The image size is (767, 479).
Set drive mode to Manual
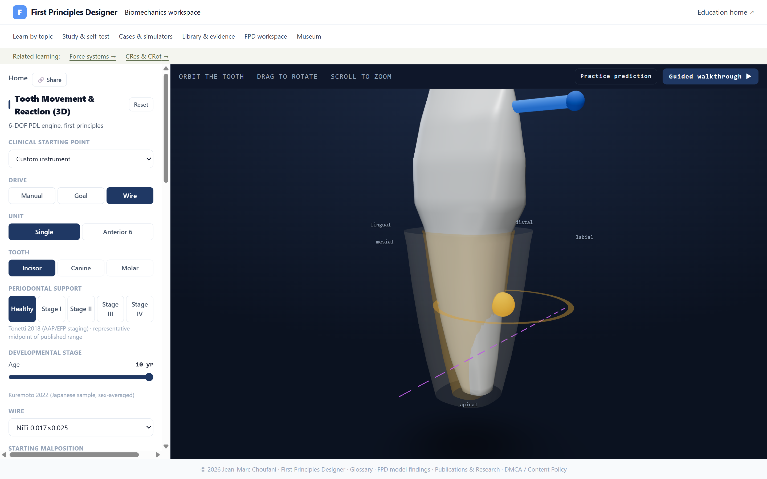click(32, 196)
